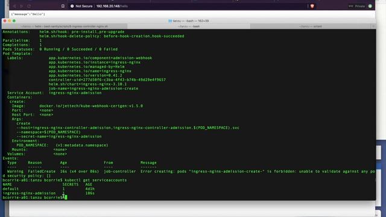This screenshot has width=386, height=217.
Task: Close the terminal window with red button
Action: coord(5,21)
